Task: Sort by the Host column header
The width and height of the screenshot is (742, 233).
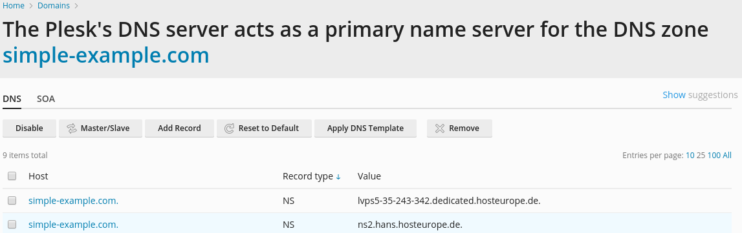Action: [x=38, y=176]
